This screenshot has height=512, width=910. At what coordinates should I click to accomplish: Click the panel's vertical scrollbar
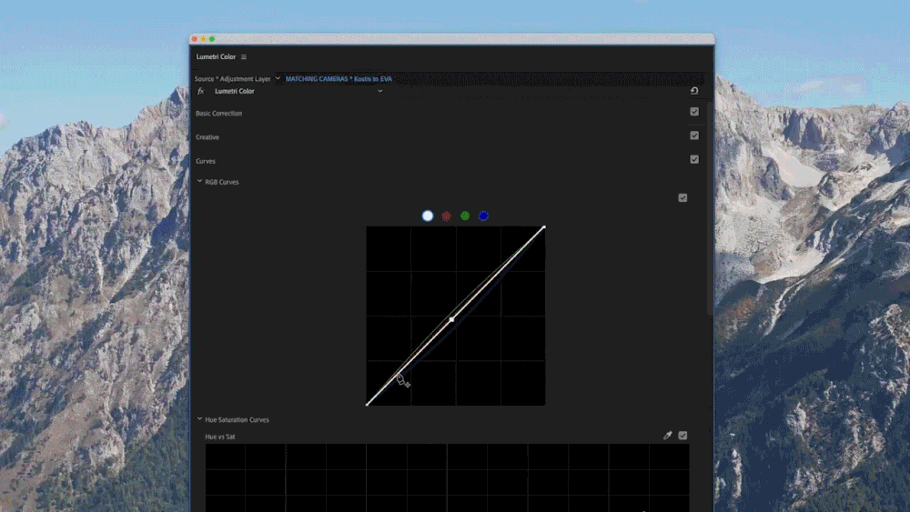[x=709, y=209]
